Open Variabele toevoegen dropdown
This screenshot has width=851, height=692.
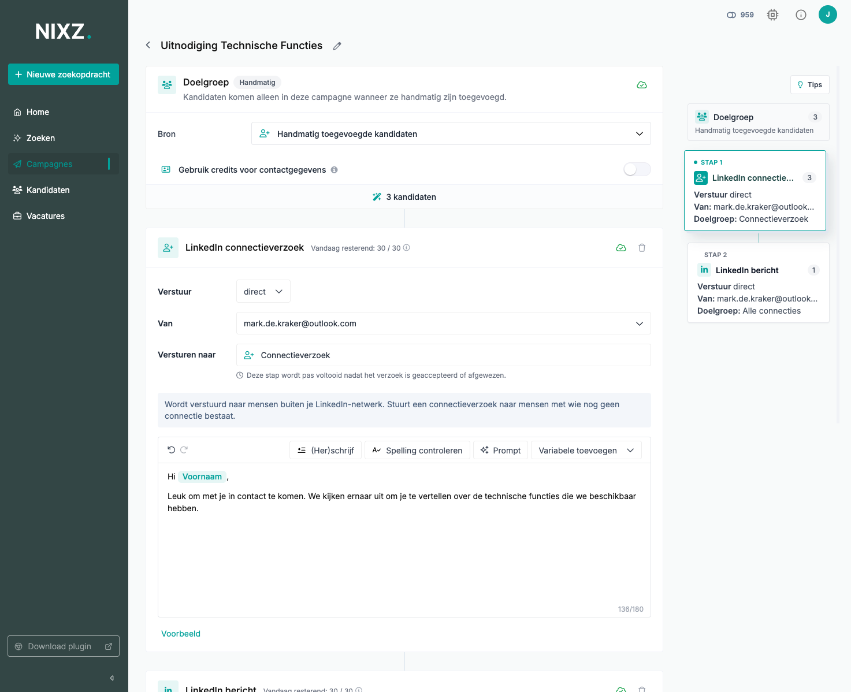point(586,450)
